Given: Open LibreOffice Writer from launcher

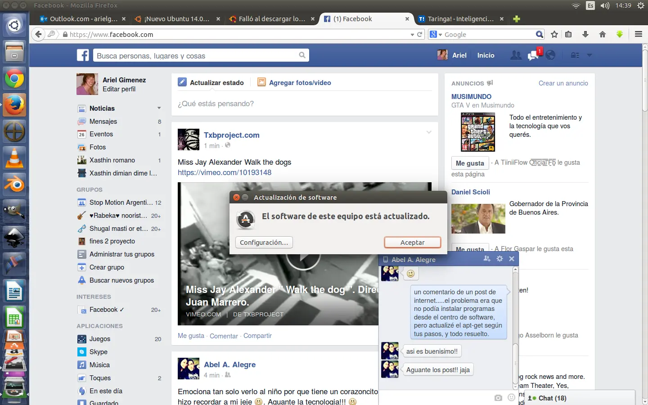Looking at the screenshot, I should tap(14, 292).
